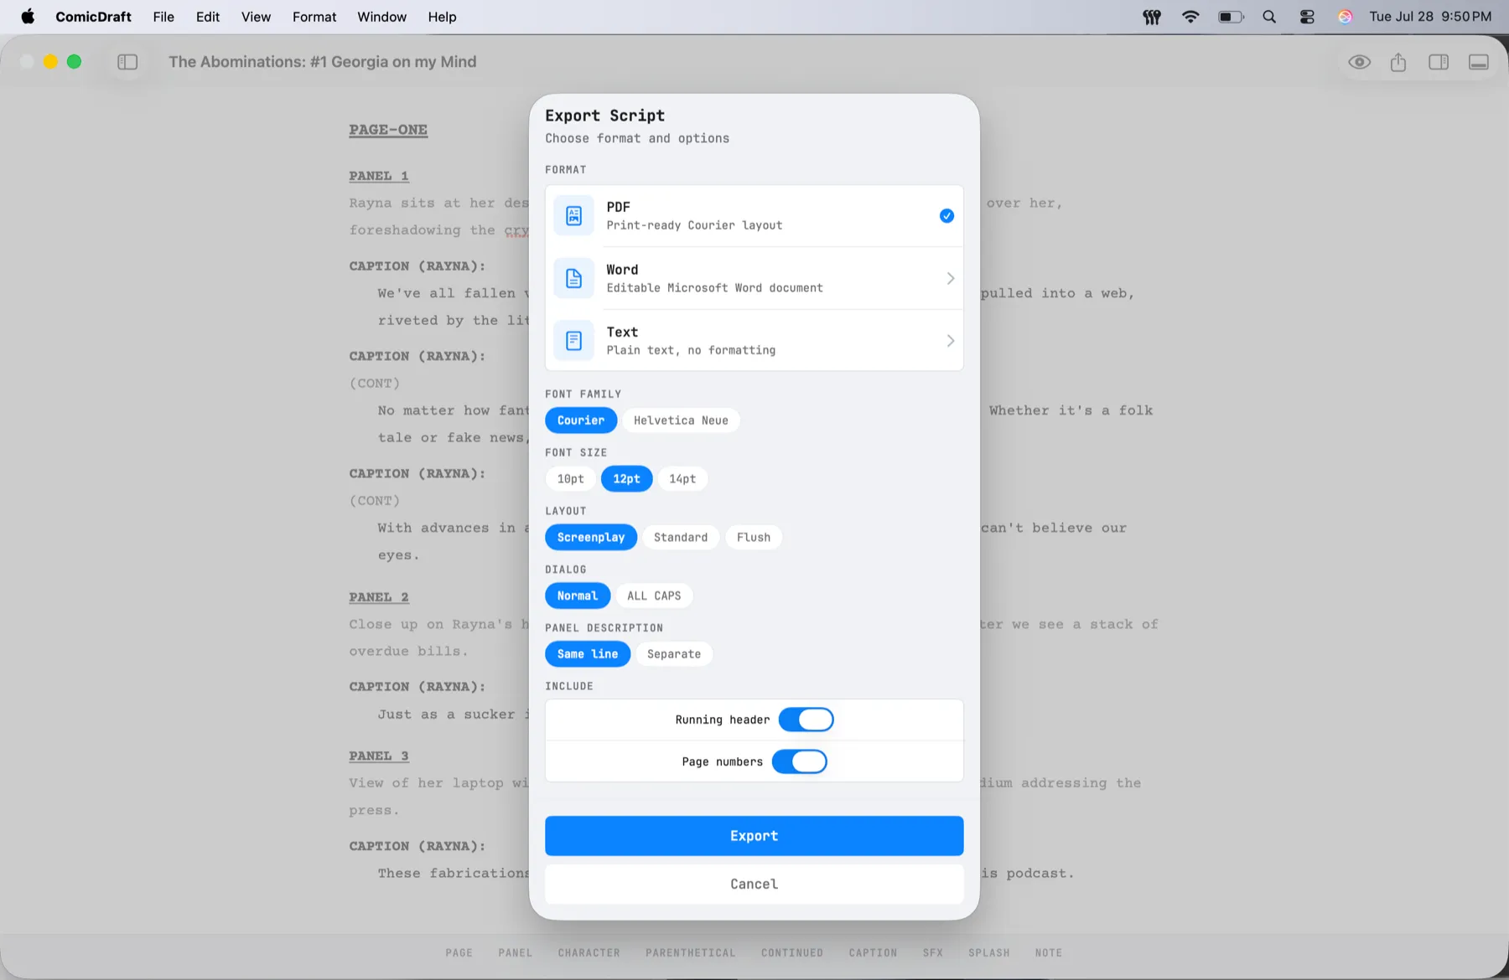This screenshot has height=980, width=1509.
Task: Click the battery status icon
Action: pos(1231,17)
